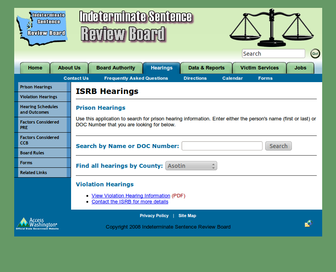Click the Indeterminate Sentence Review Board state logo
This screenshot has width=336, height=272.
tap(42, 27)
